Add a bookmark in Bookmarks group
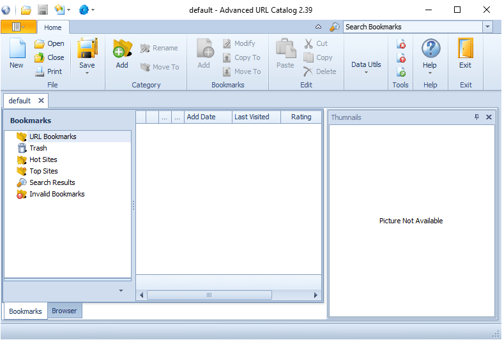The image size is (502, 340). pos(204,53)
